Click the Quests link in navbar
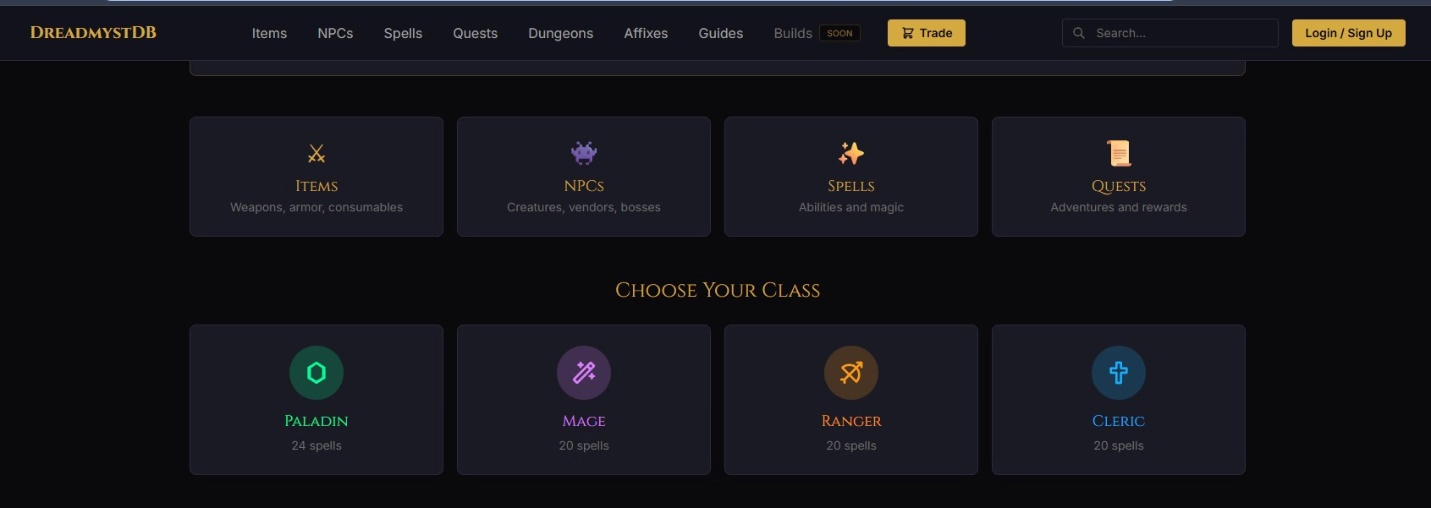Image resolution: width=1431 pixels, height=508 pixels. [x=475, y=33]
